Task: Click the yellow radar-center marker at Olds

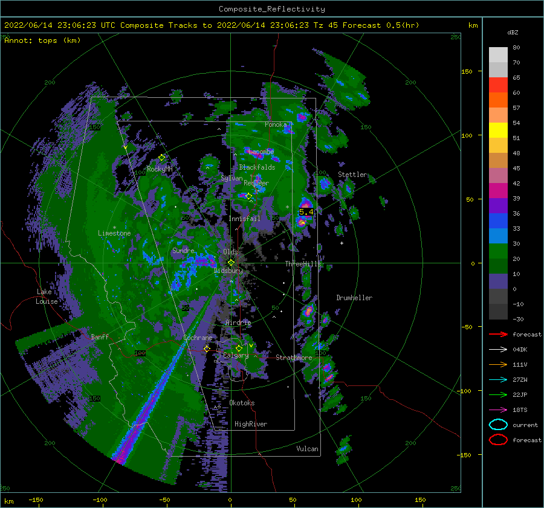Action: point(231,263)
